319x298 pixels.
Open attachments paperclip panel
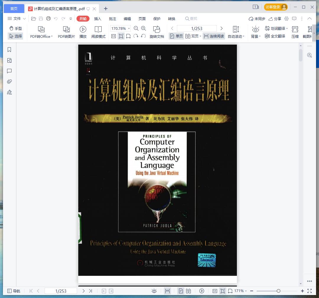click(9, 82)
